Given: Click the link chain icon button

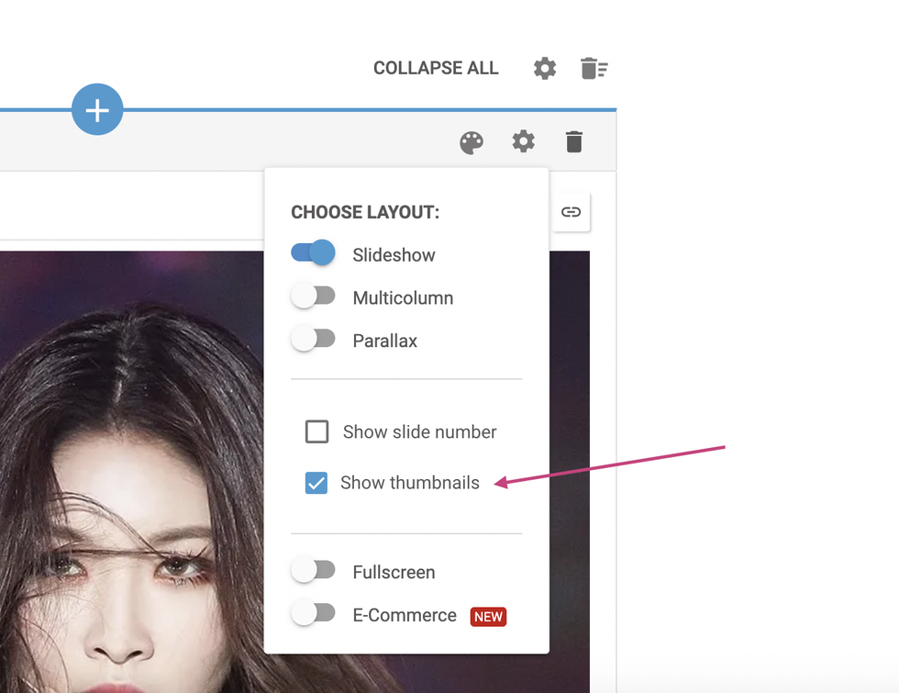Looking at the screenshot, I should [x=571, y=212].
